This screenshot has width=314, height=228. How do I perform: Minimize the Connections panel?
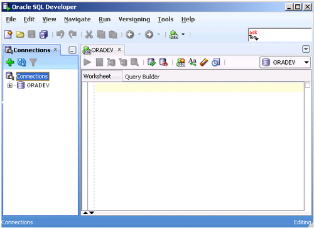pyautogui.click(x=72, y=50)
